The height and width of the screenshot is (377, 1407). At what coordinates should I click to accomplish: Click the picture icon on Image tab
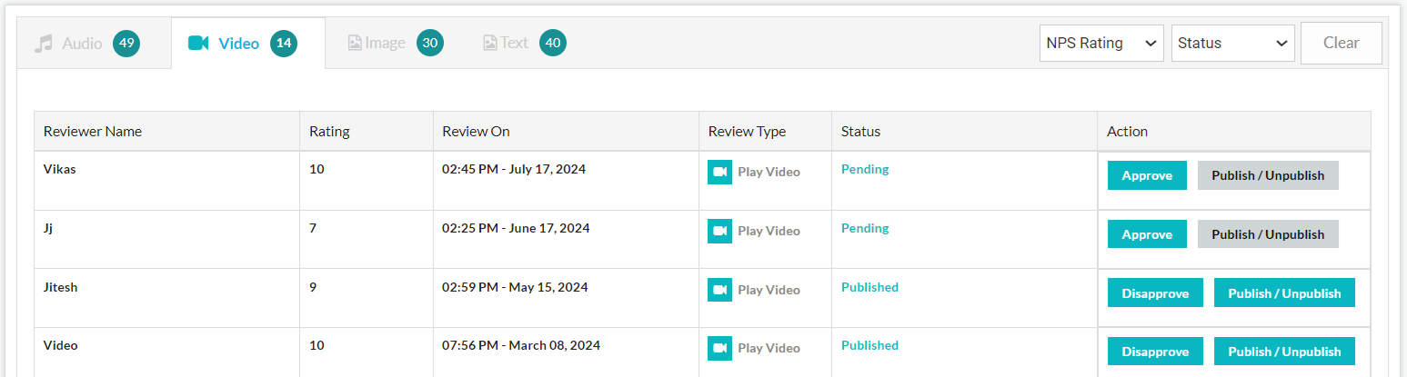355,43
